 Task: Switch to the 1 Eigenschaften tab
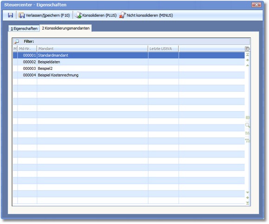click(24, 29)
